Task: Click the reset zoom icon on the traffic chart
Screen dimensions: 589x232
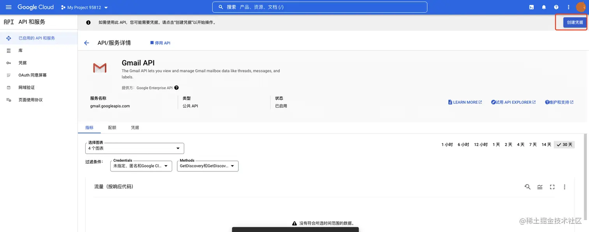Action: (527, 187)
